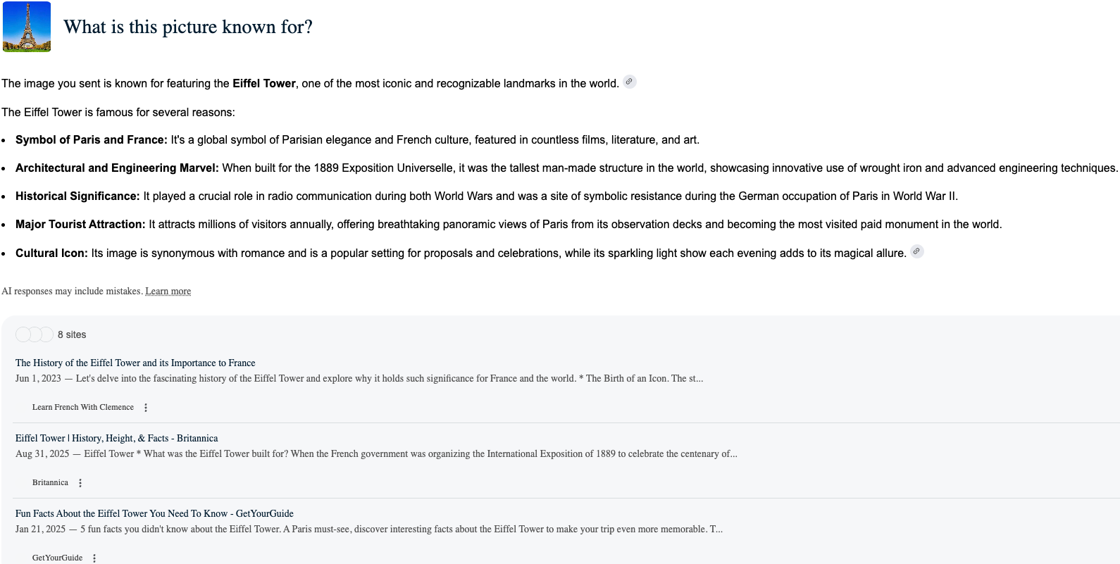1120x564 pixels.
Task: Click the '8 sites' label
Action: coord(72,335)
